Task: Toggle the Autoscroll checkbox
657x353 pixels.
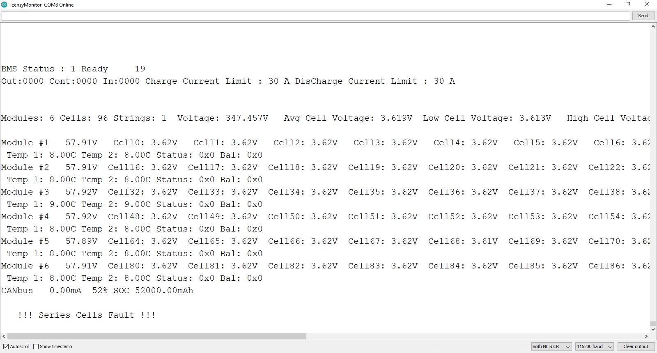Action: [6, 346]
